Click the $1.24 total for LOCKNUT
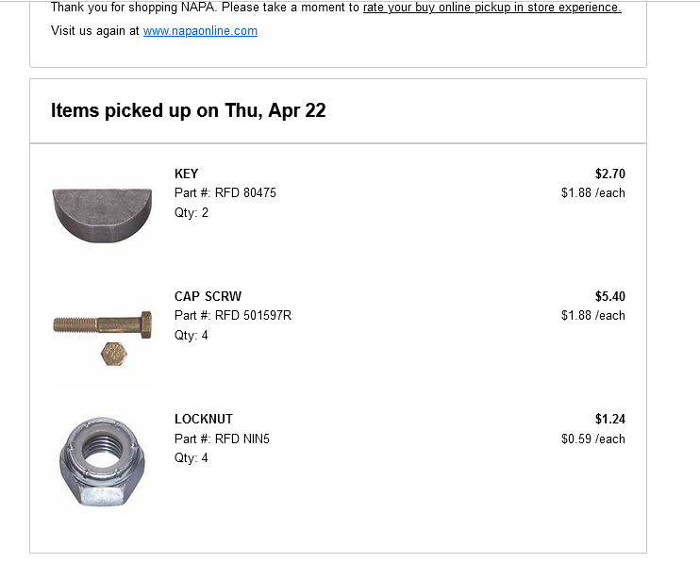The height and width of the screenshot is (563, 700). click(x=609, y=419)
